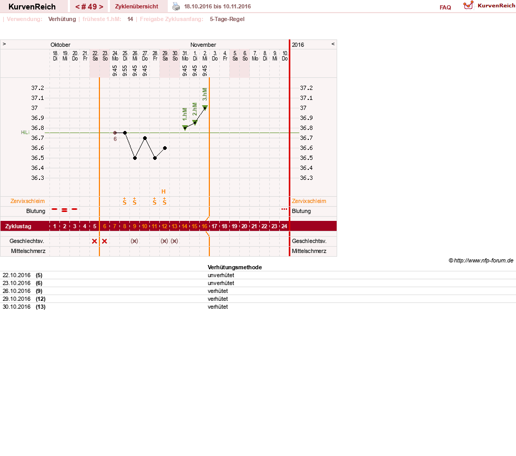516x456 pixels.
Task: Click the left Geschlechtsv. row label
Action: (27, 241)
